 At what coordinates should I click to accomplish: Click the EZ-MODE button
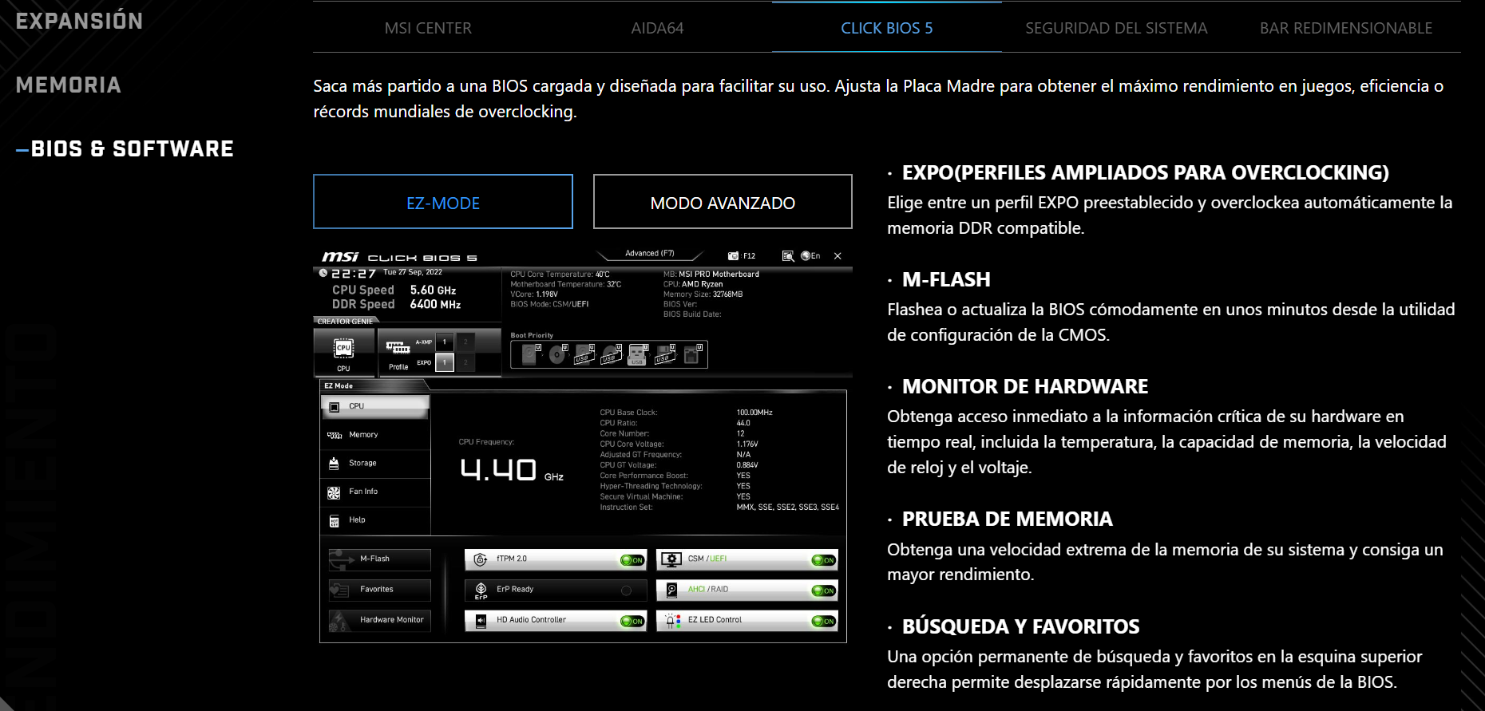[x=443, y=202]
